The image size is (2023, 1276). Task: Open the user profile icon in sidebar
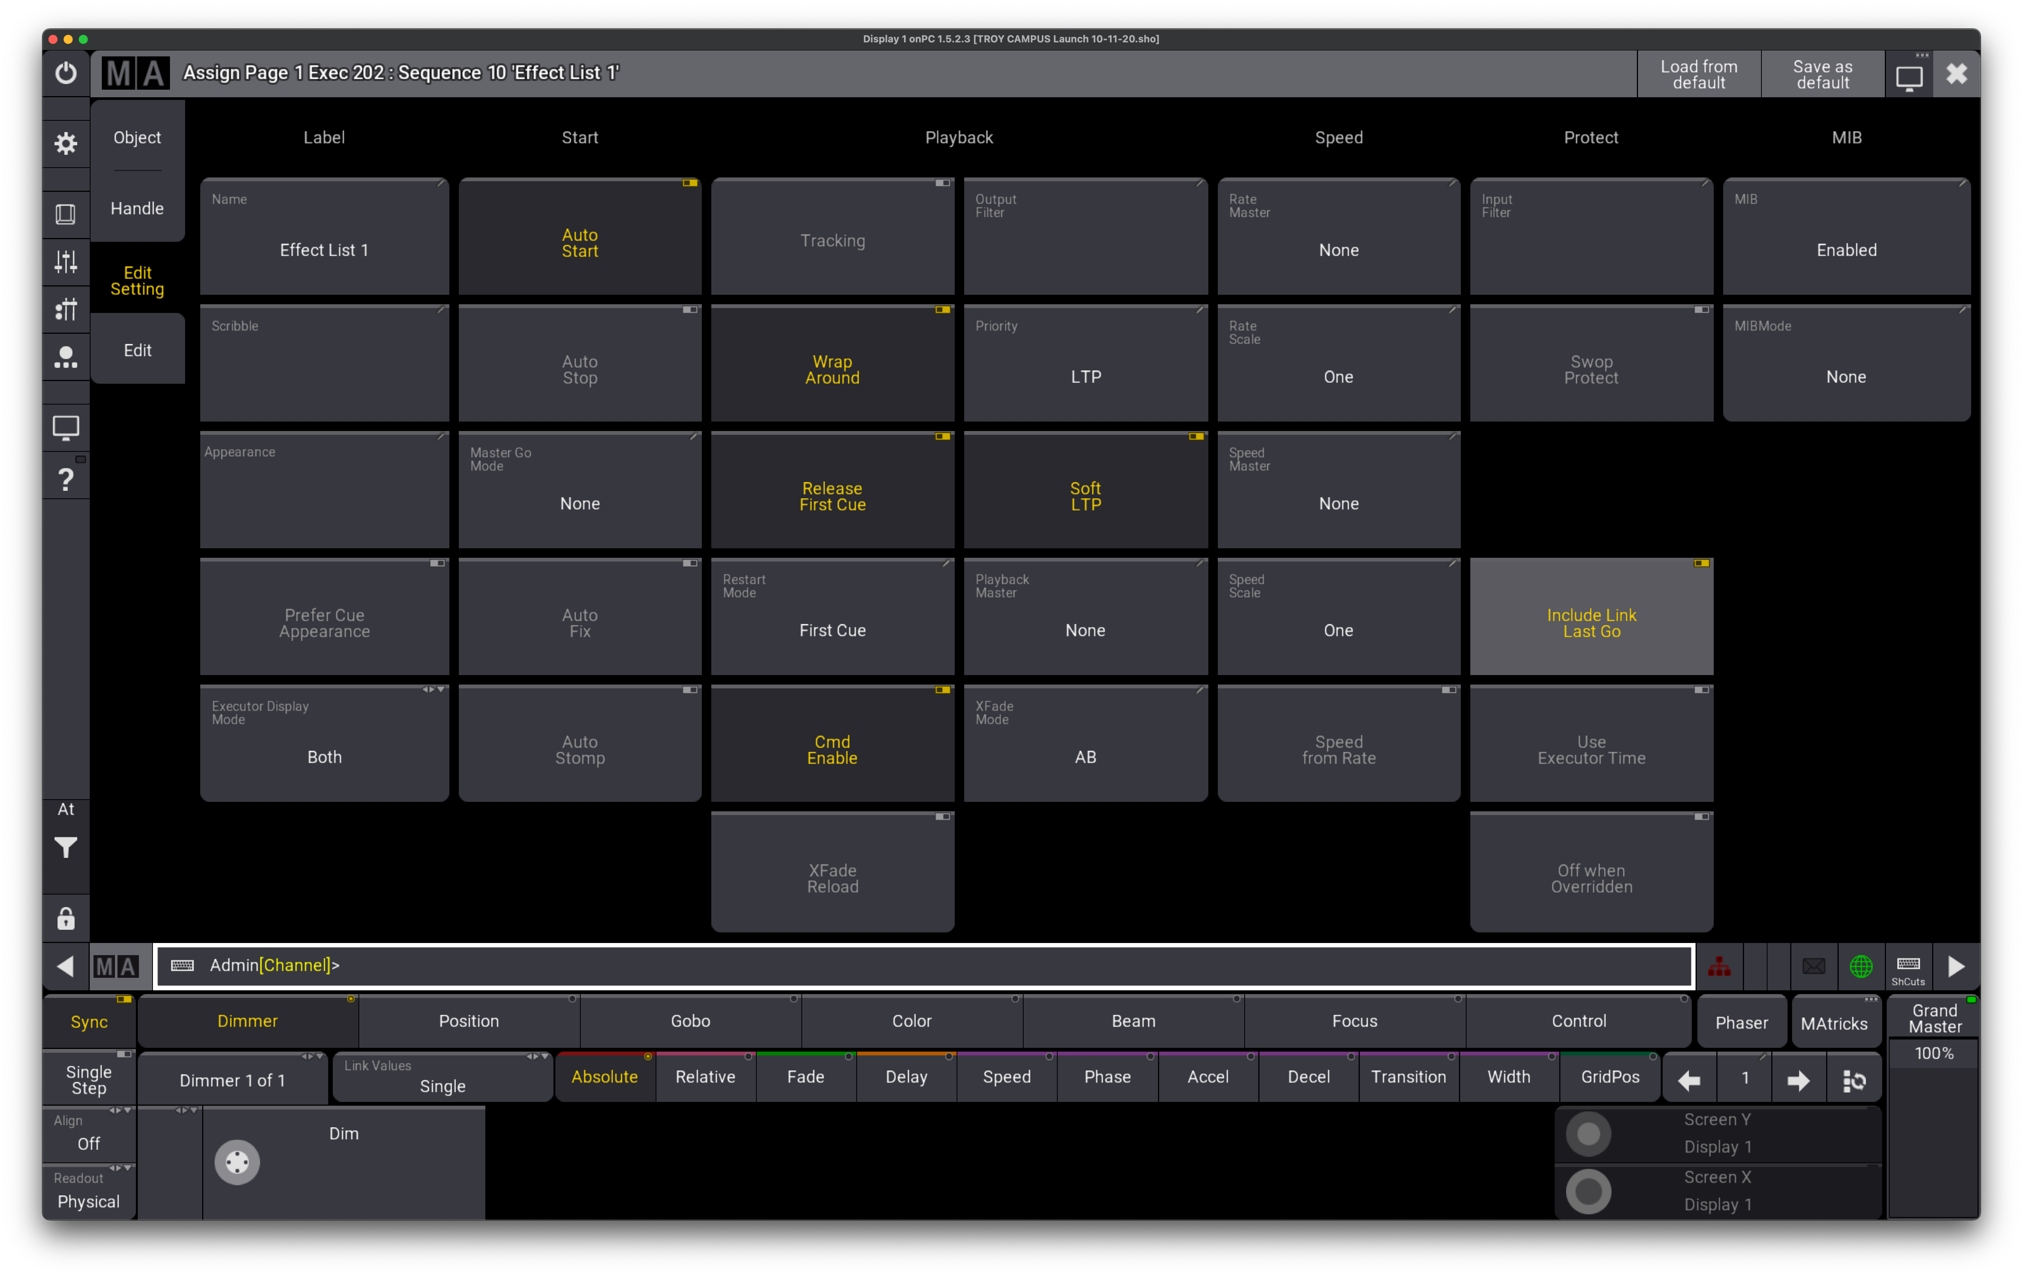coord(65,357)
